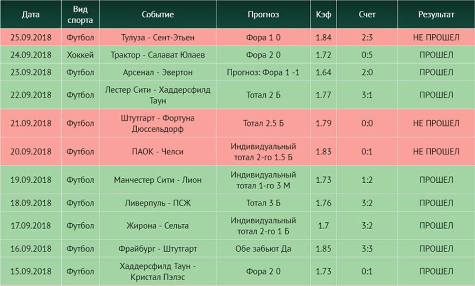Select the Хоккей sport cell
The image size is (475, 286).
[80, 55]
